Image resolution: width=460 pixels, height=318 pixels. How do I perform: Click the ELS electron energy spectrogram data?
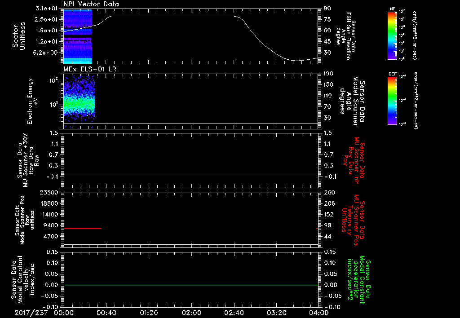click(x=79, y=102)
